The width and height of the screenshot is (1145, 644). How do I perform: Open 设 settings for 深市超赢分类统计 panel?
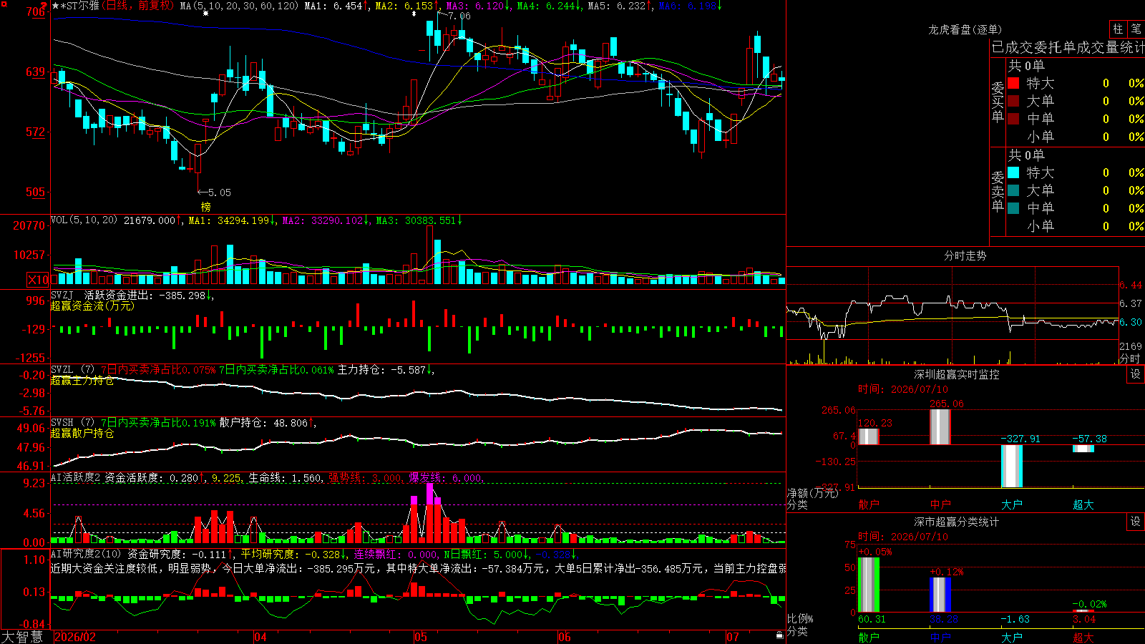pyautogui.click(x=1136, y=522)
